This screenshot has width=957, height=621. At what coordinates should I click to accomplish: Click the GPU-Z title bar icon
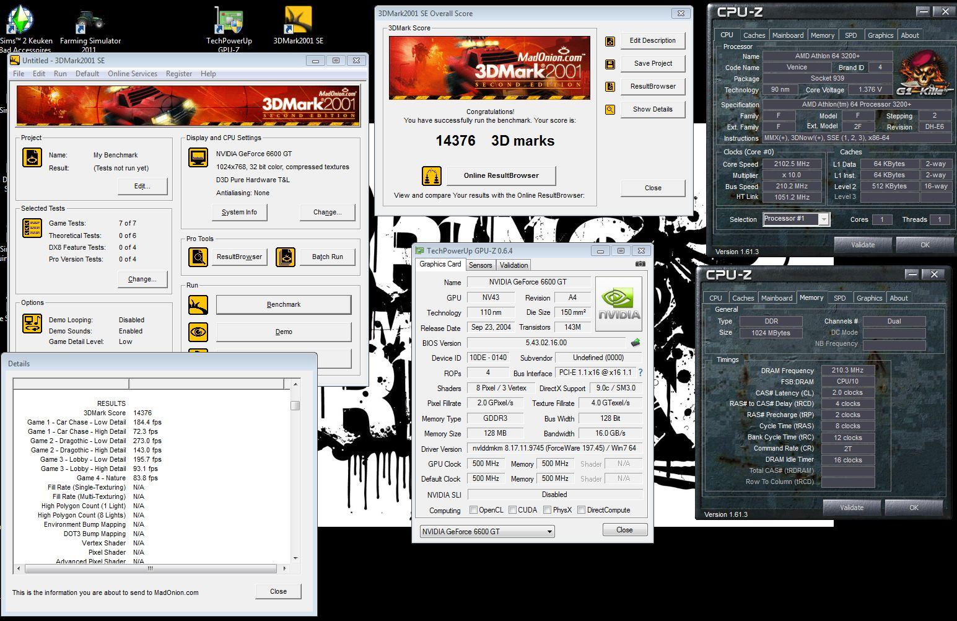point(419,251)
